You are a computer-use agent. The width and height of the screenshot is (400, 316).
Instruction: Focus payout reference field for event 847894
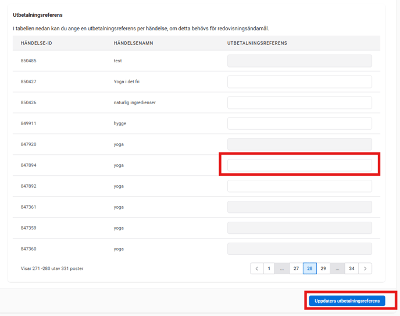tap(299, 165)
